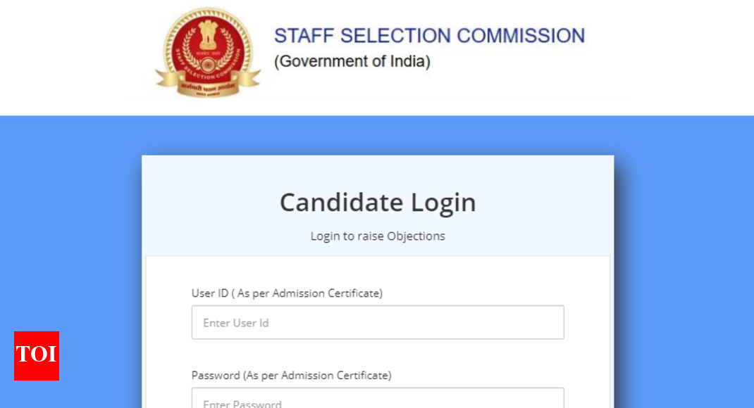Click the Login to raise Objections text

tap(378, 236)
